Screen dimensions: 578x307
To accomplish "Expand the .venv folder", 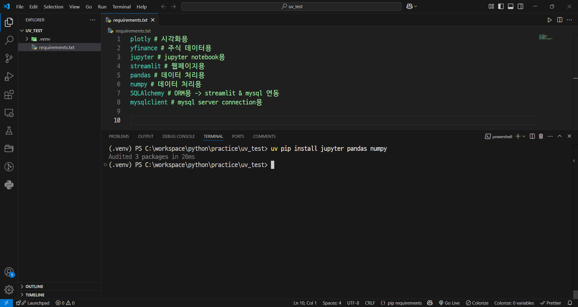I will (27, 39).
